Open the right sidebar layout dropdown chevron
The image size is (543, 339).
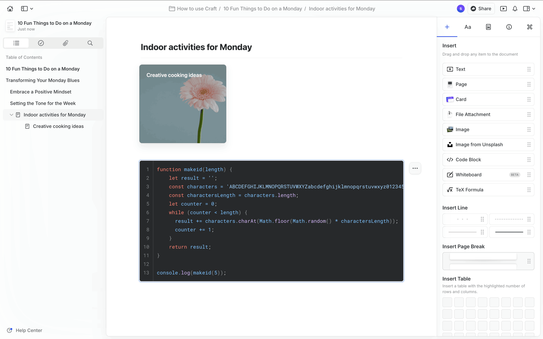point(534,9)
